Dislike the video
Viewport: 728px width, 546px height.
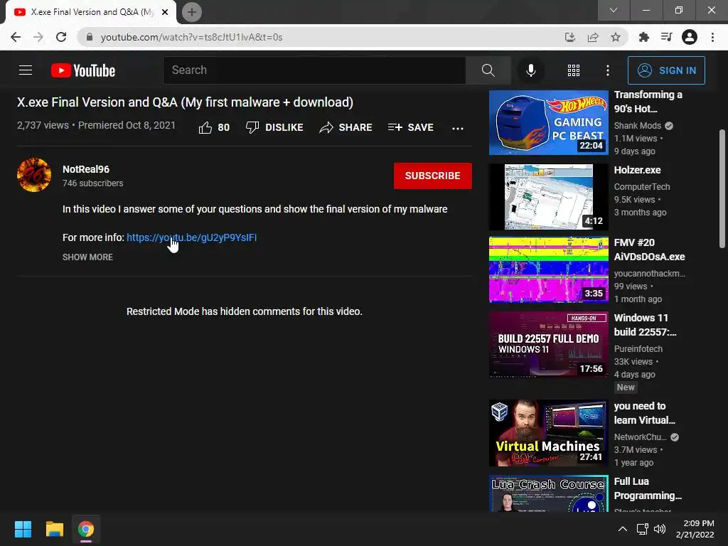pos(274,127)
